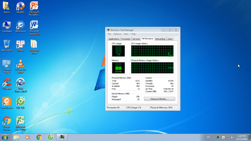Select the UltraISO desktop shortcut

(20, 7)
